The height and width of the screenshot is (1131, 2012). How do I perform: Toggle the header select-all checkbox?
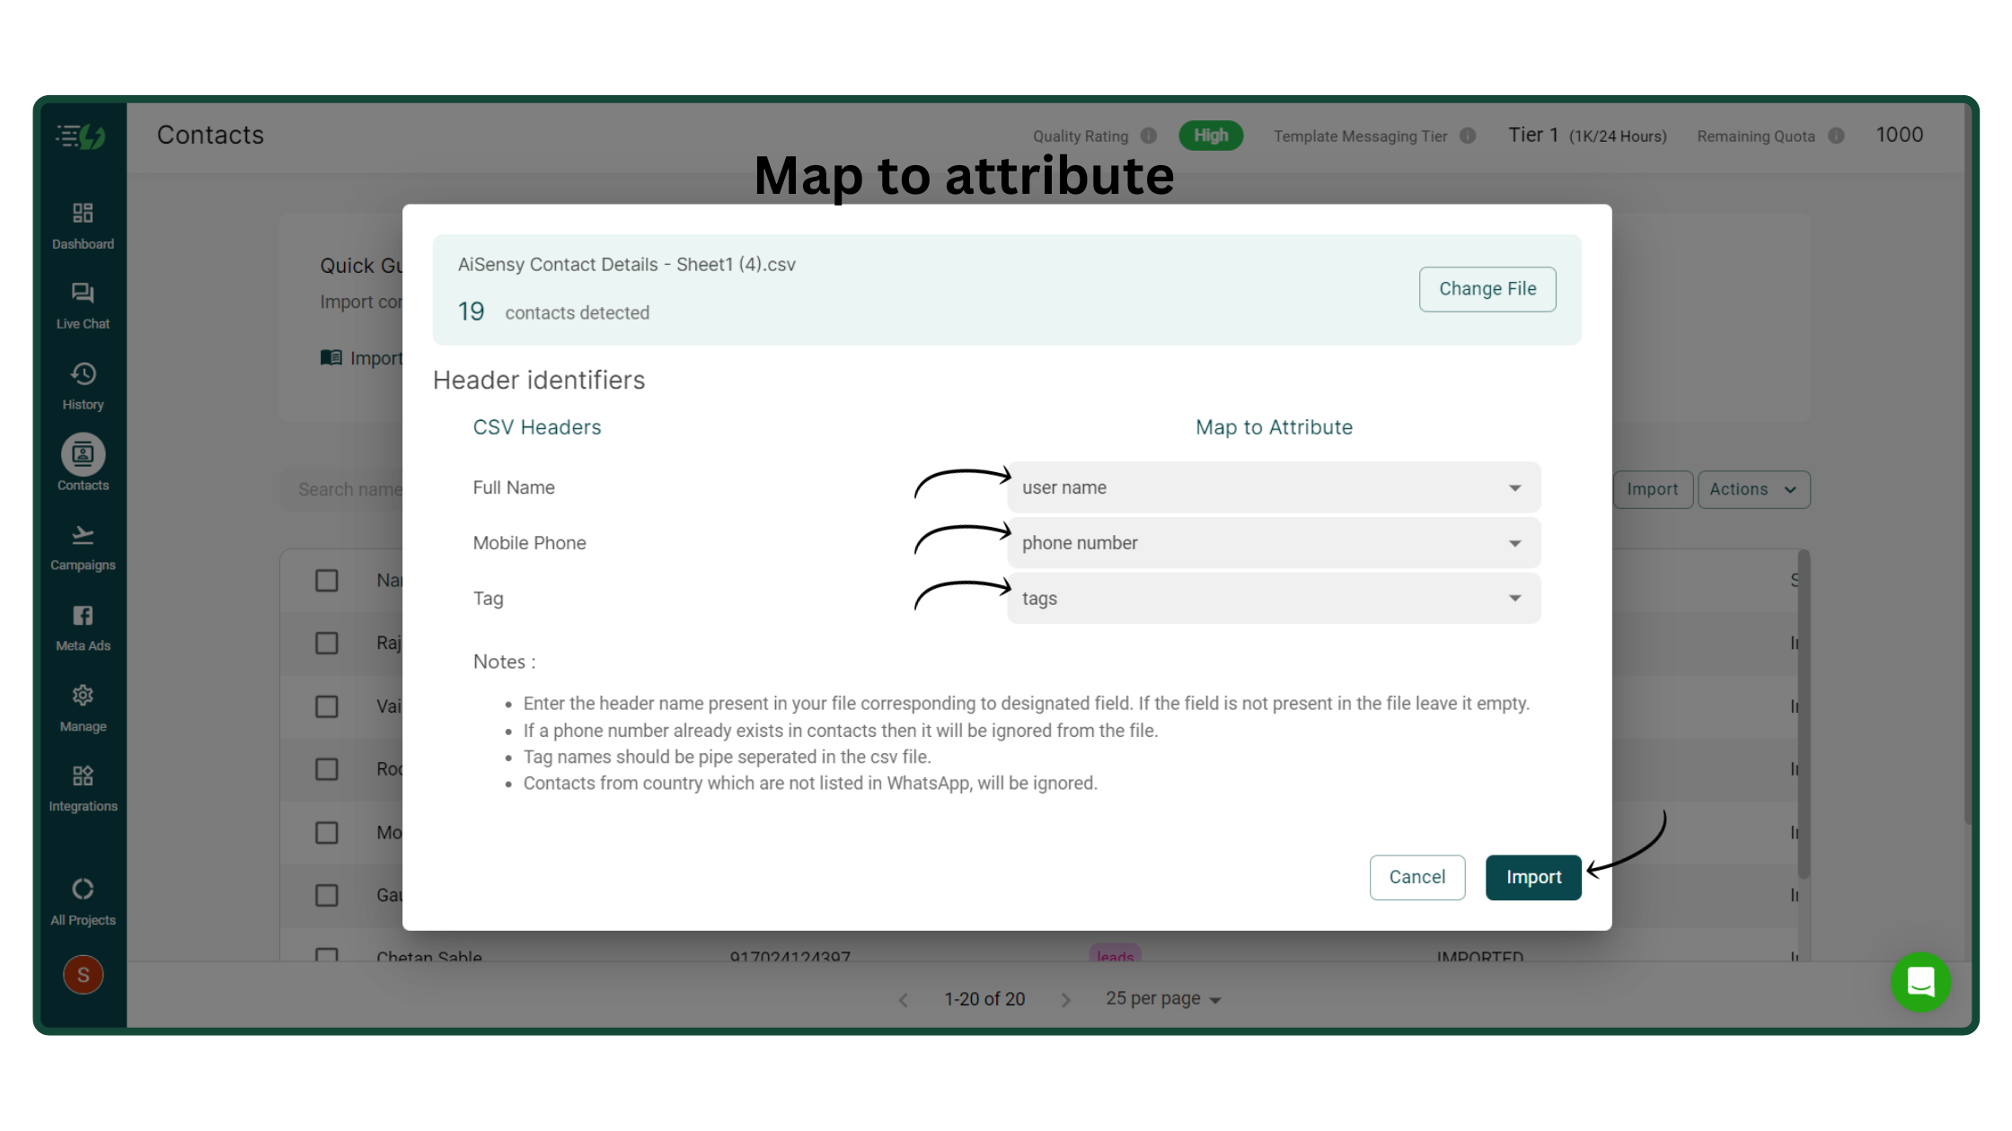pos(327,581)
